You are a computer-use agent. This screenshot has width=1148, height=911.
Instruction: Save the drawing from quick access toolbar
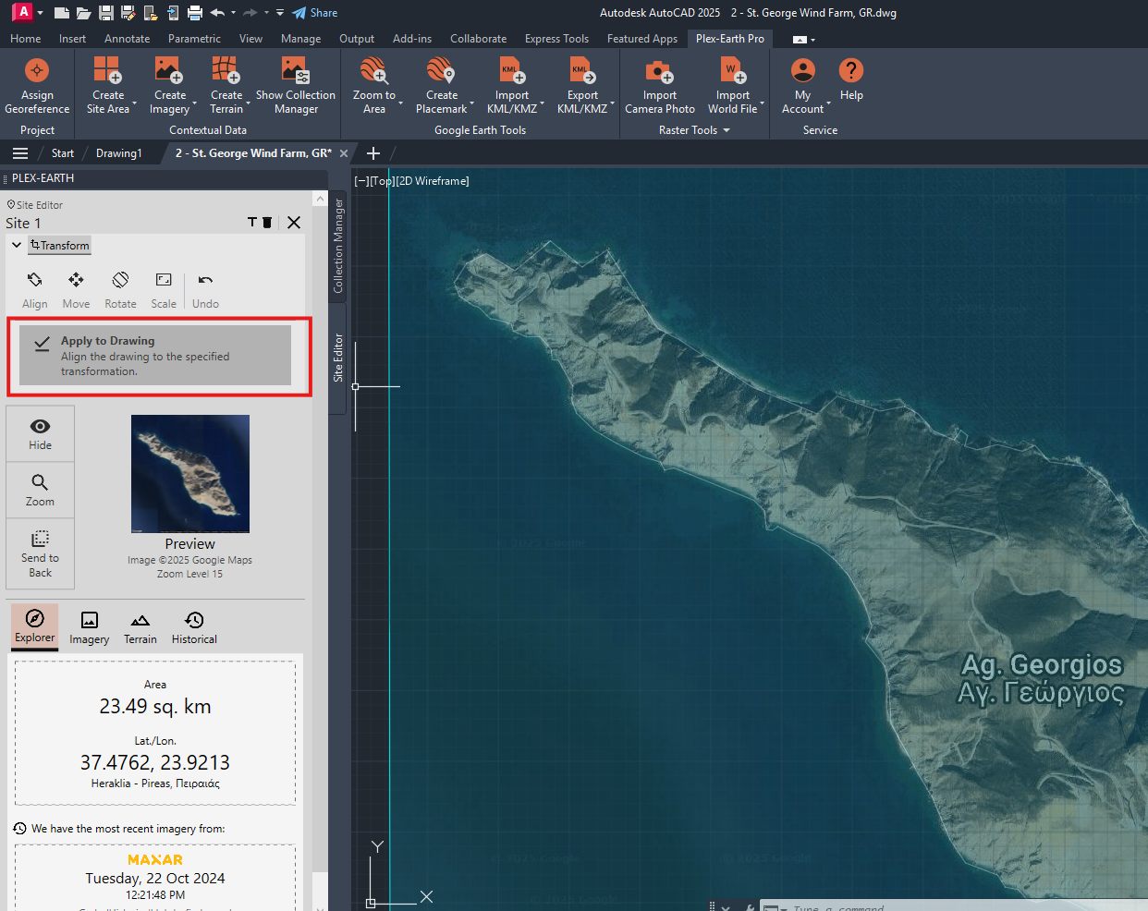(x=106, y=13)
